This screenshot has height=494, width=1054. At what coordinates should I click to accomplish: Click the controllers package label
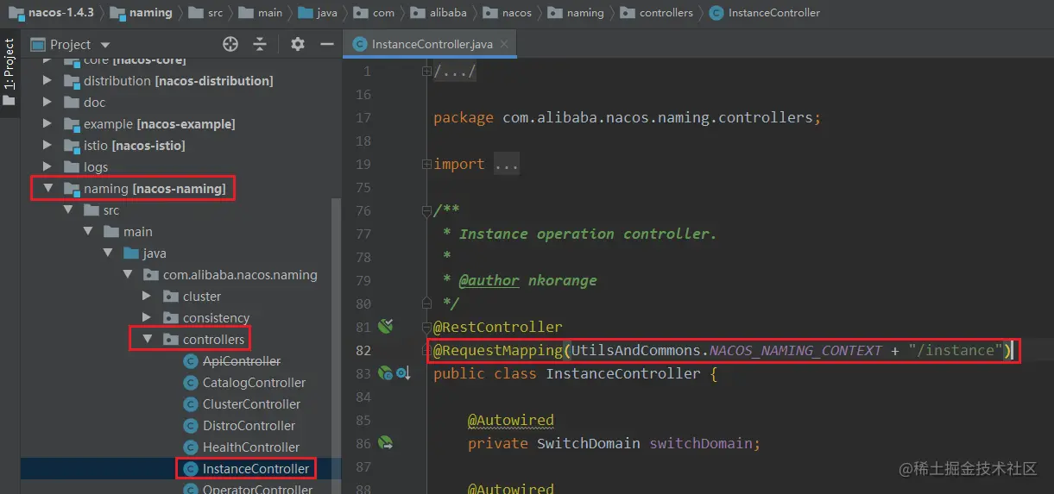213,340
